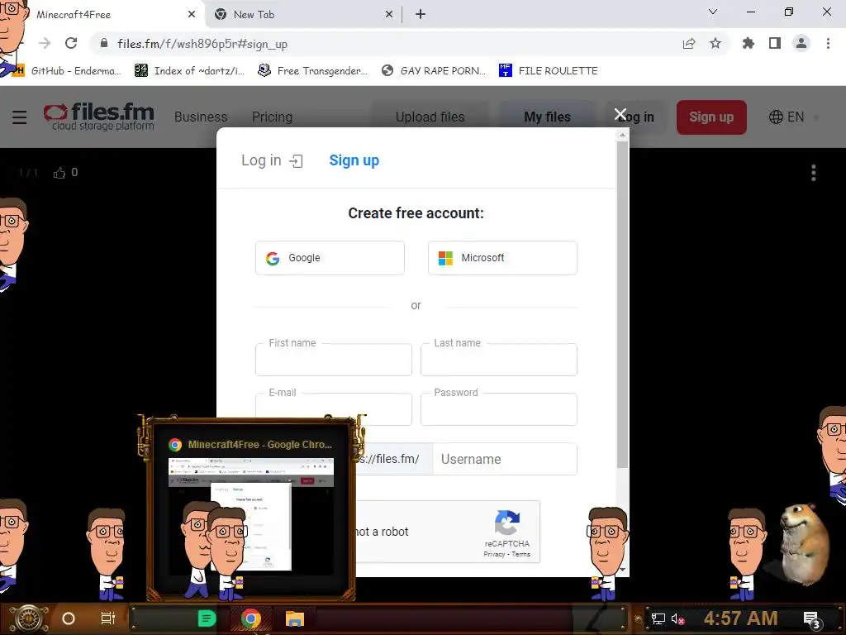This screenshot has height=635, width=846.
Task: Click the Last name input field
Action: [498, 360]
